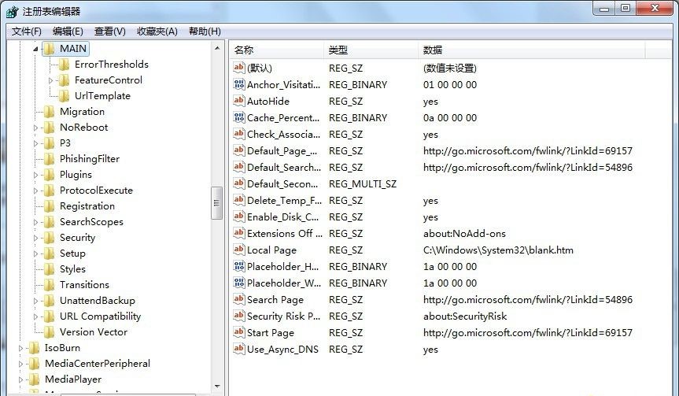Click the string icon beside Start Page

(x=239, y=333)
